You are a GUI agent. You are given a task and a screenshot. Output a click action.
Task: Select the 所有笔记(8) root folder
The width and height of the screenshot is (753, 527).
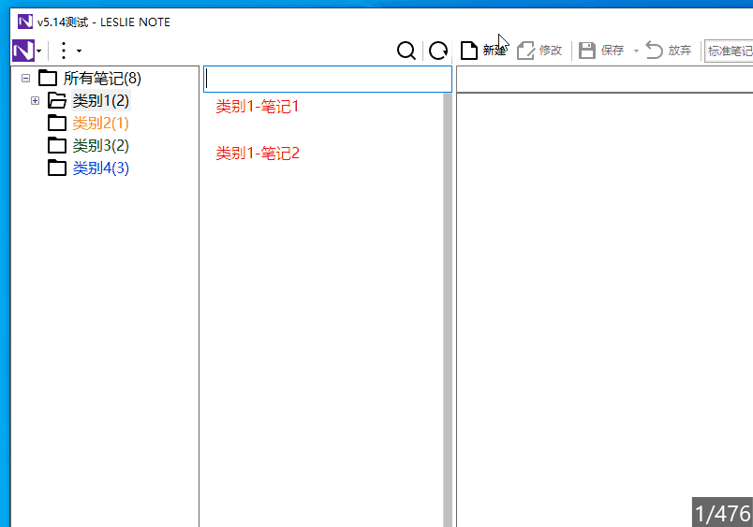click(102, 79)
